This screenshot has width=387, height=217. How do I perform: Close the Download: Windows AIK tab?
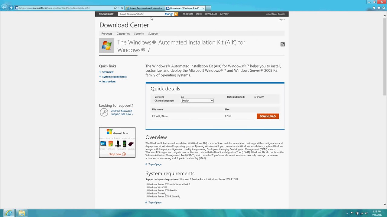[x=203, y=8]
